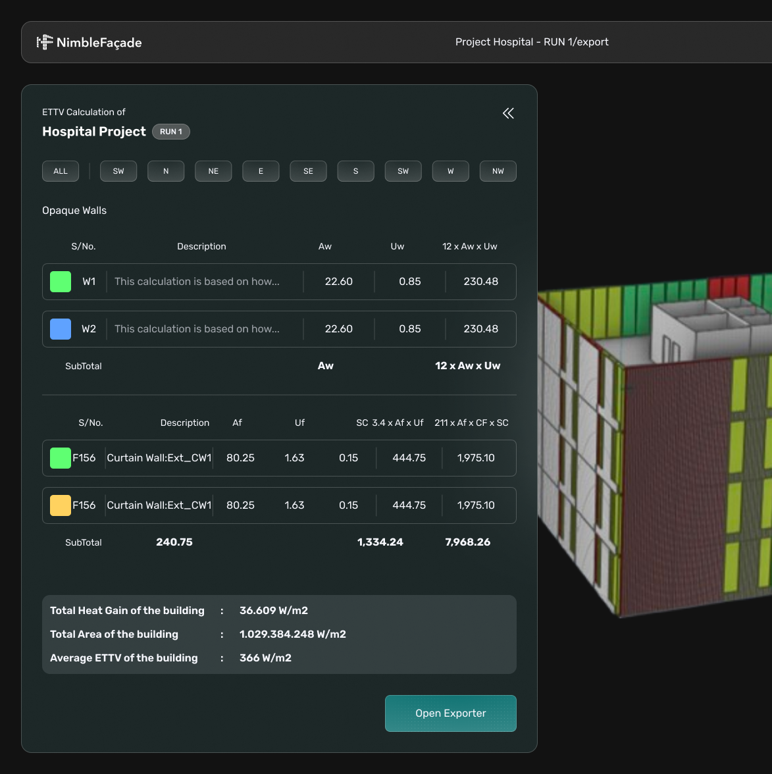
Task: Click 444.75 in yellow F156 row
Action: coord(409,505)
